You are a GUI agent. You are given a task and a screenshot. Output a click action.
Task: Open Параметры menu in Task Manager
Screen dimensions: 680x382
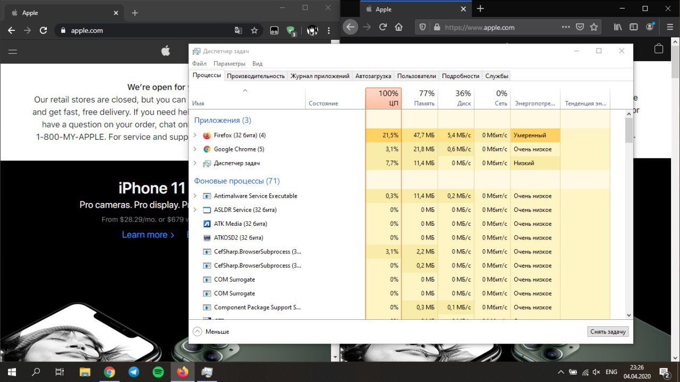pos(229,64)
